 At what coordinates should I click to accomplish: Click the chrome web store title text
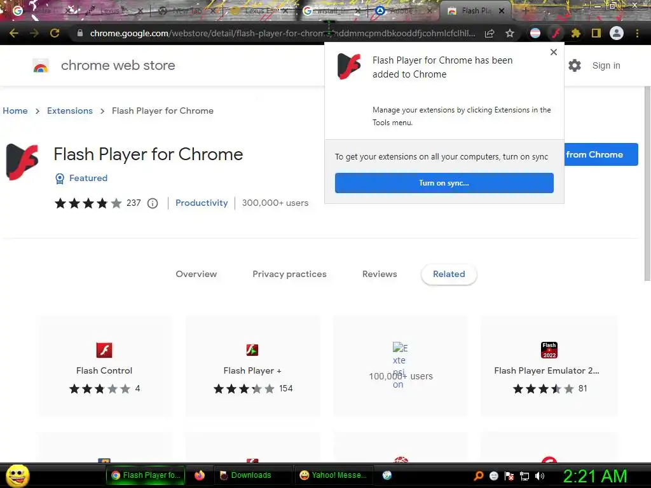click(118, 65)
